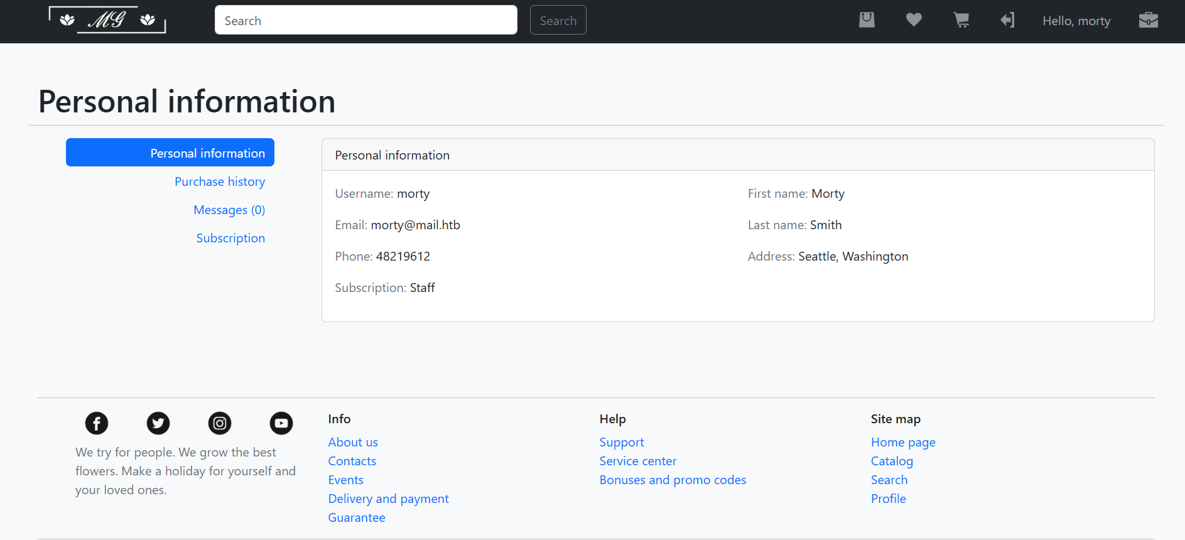Click the username value morty
1185x540 pixels.
[x=413, y=193]
